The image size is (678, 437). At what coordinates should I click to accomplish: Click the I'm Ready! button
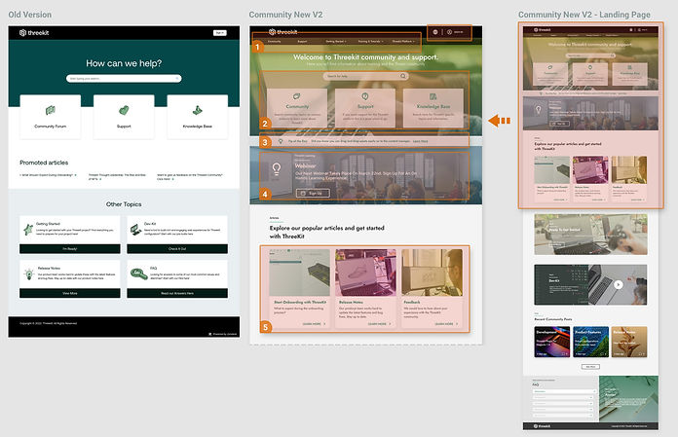pyautogui.click(x=70, y=249)
